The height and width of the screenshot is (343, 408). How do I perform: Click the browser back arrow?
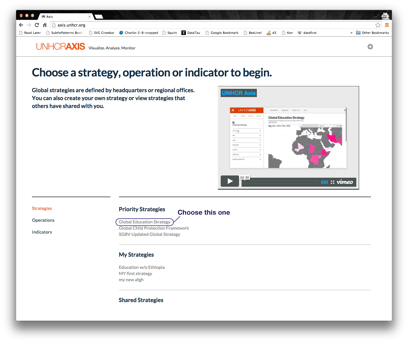point(21,25)
